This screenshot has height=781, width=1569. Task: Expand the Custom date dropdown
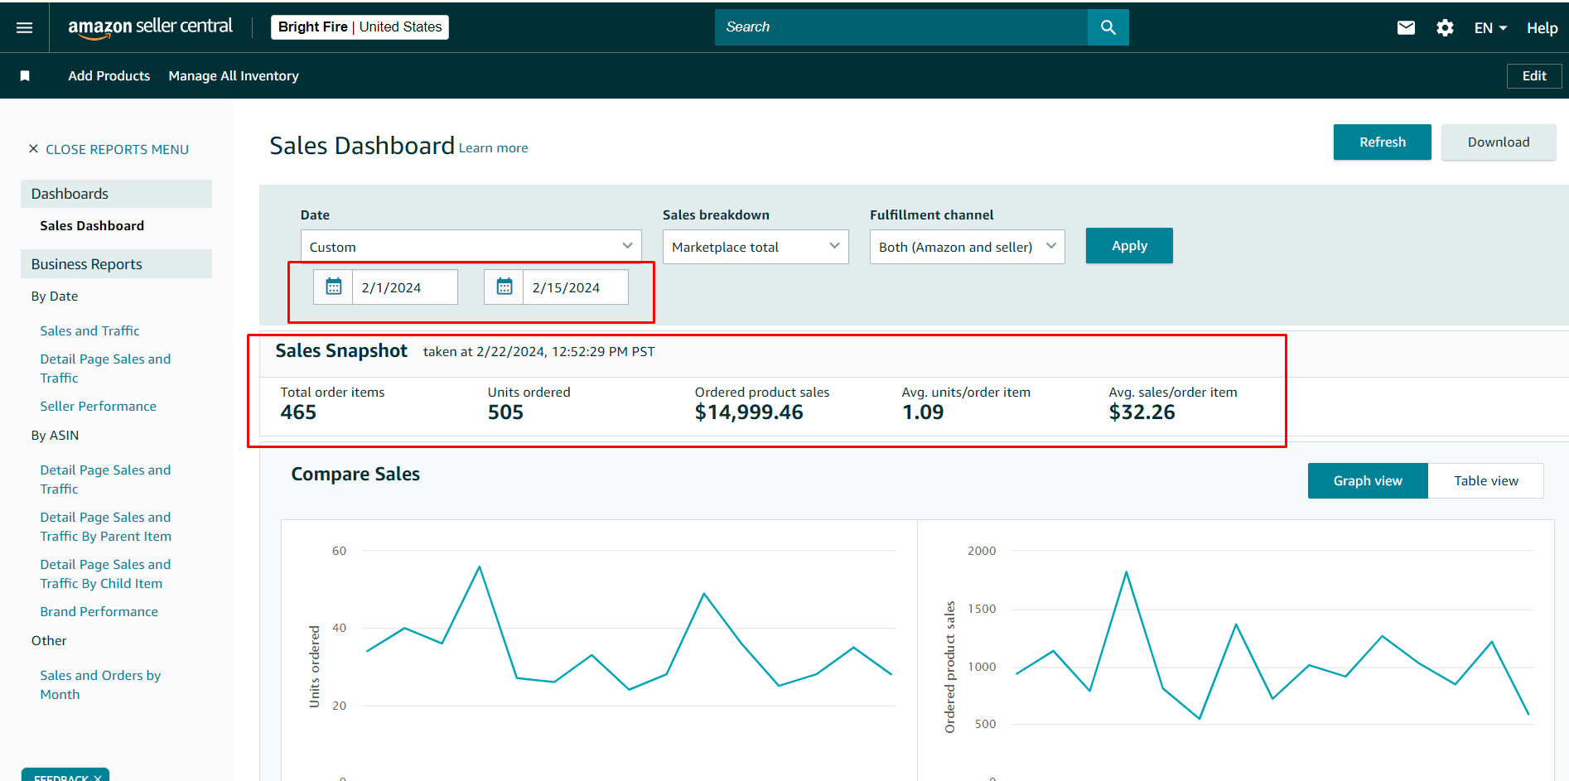click(x=471, y=247)
